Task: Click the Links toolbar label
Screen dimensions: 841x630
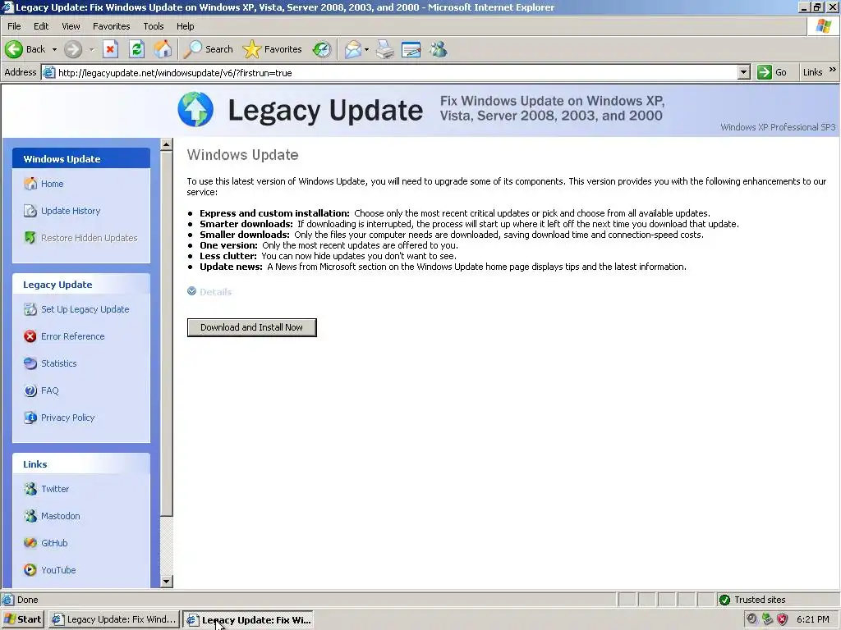Action: tap(812, 72)
